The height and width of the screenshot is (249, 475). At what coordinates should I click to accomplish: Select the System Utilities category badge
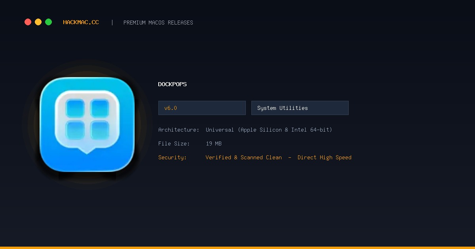(x=300, y=108)
